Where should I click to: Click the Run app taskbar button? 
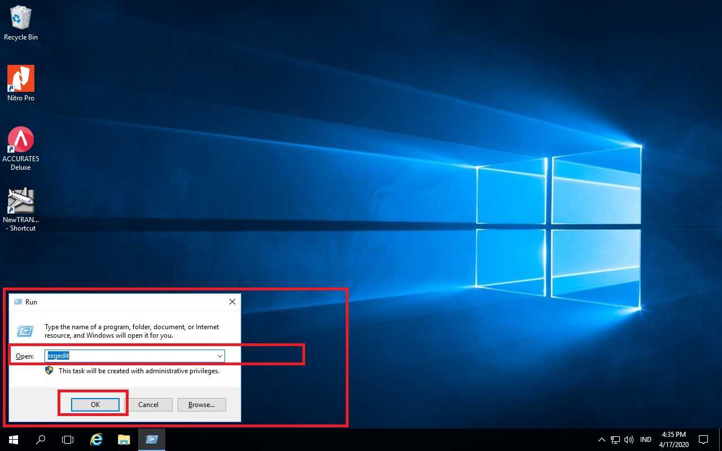coord(152,440)
